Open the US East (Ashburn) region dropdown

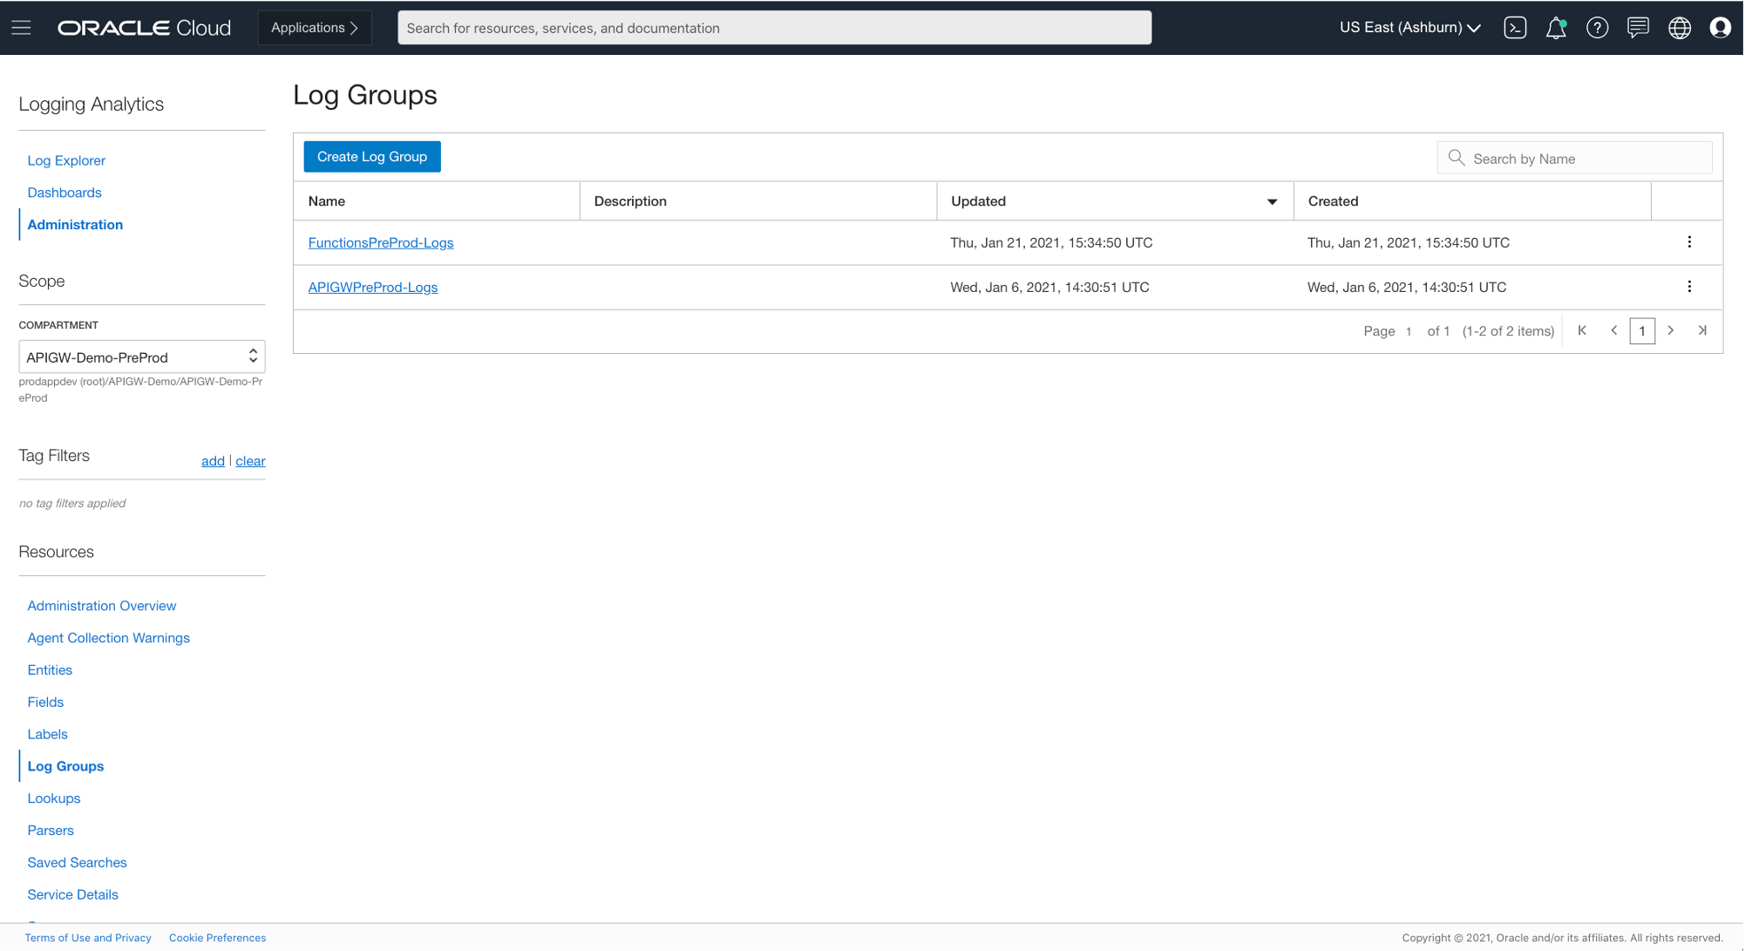tap(1409, 27)
